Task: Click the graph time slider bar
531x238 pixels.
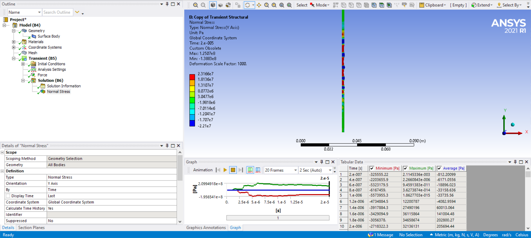Action: (x=278, y=218)
